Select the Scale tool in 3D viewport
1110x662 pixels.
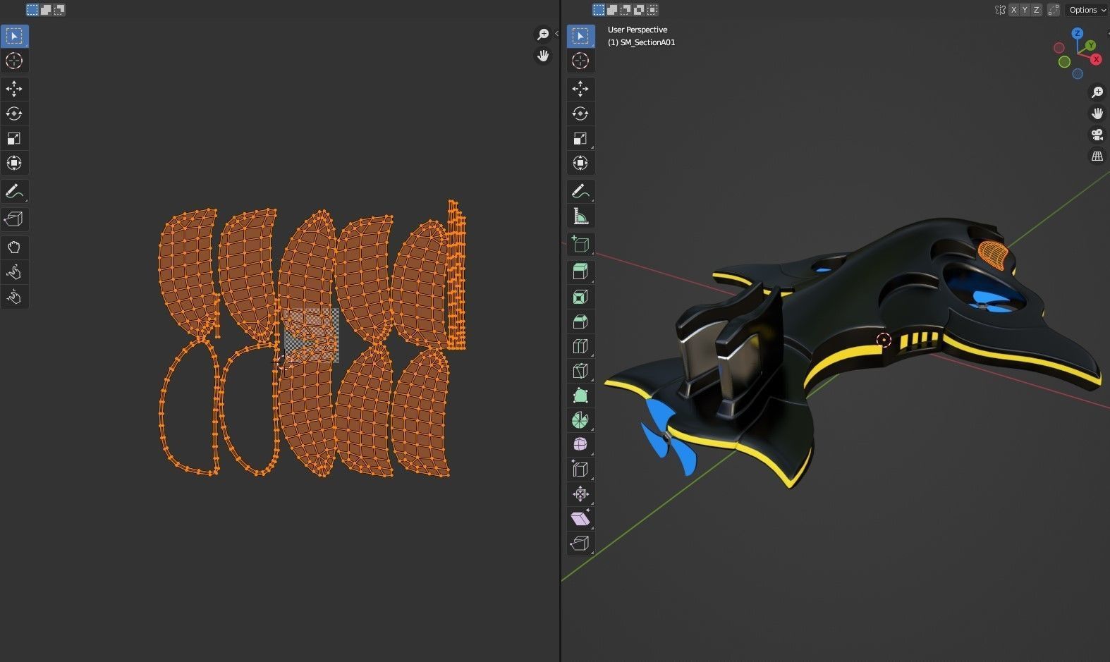580,138
